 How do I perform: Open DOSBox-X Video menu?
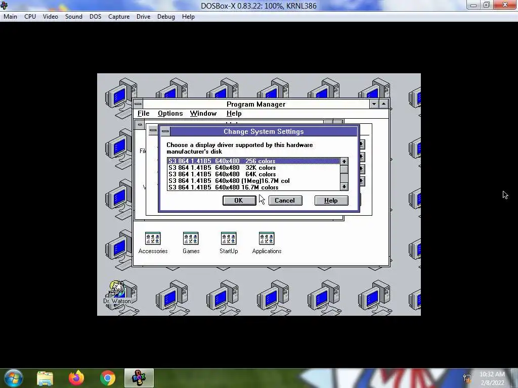click(51, 17)
